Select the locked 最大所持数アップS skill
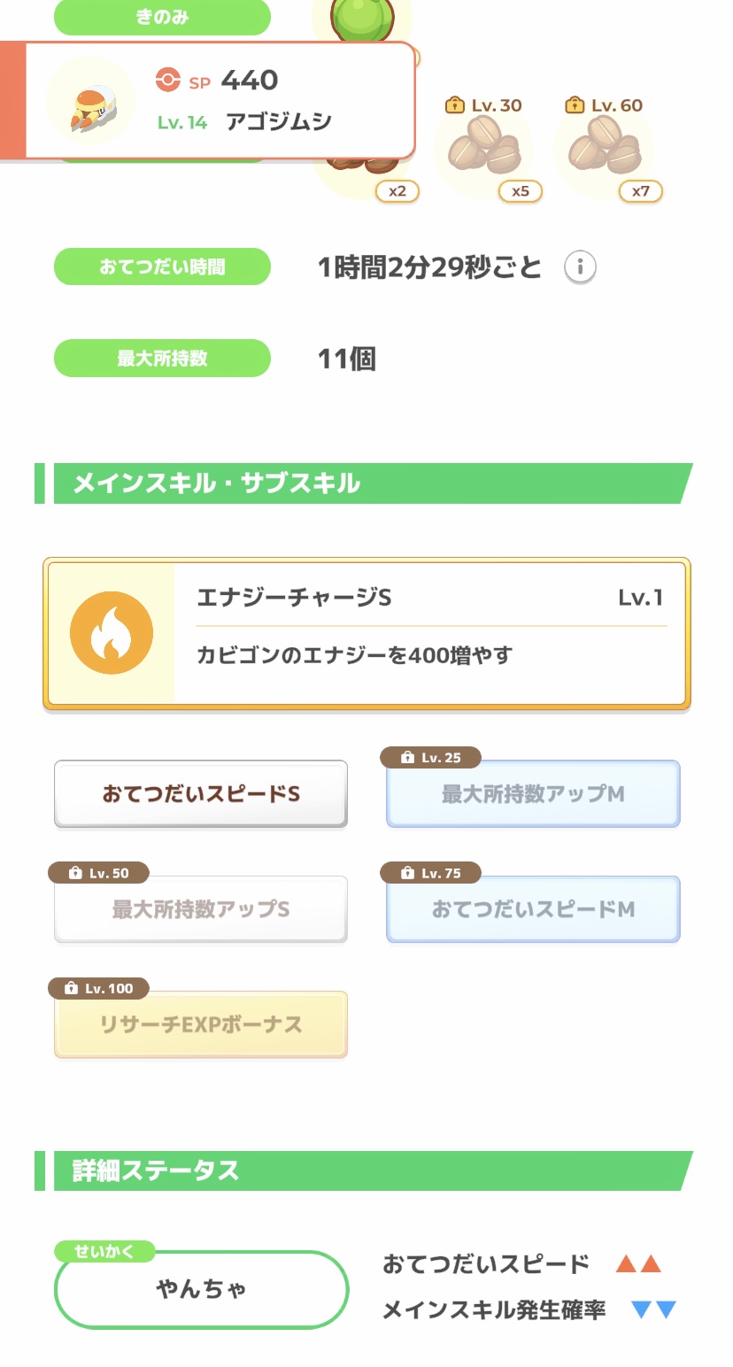733x1367 pixels. (x=201, y=909)
